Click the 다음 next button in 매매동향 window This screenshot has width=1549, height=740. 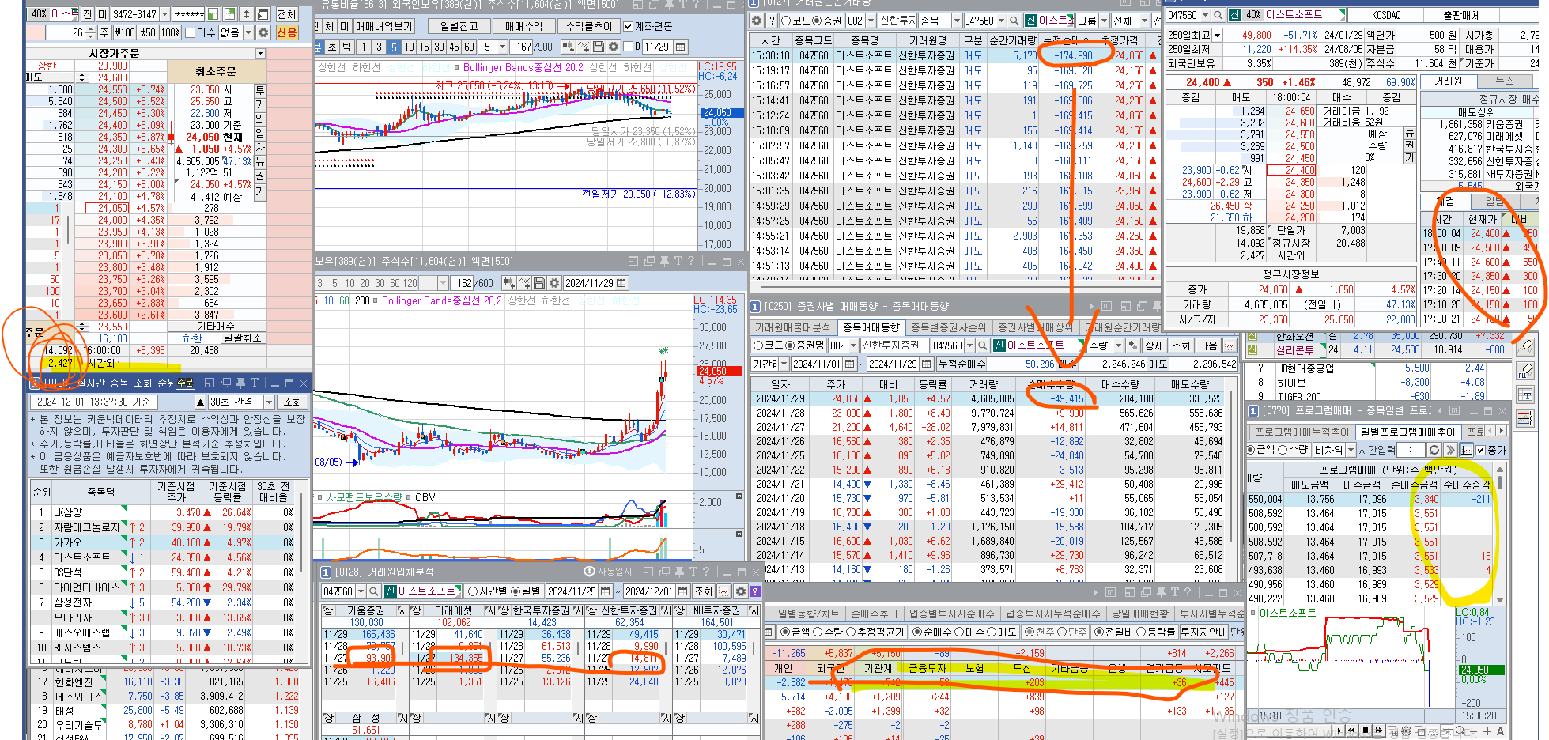(x=1207, y=345)
